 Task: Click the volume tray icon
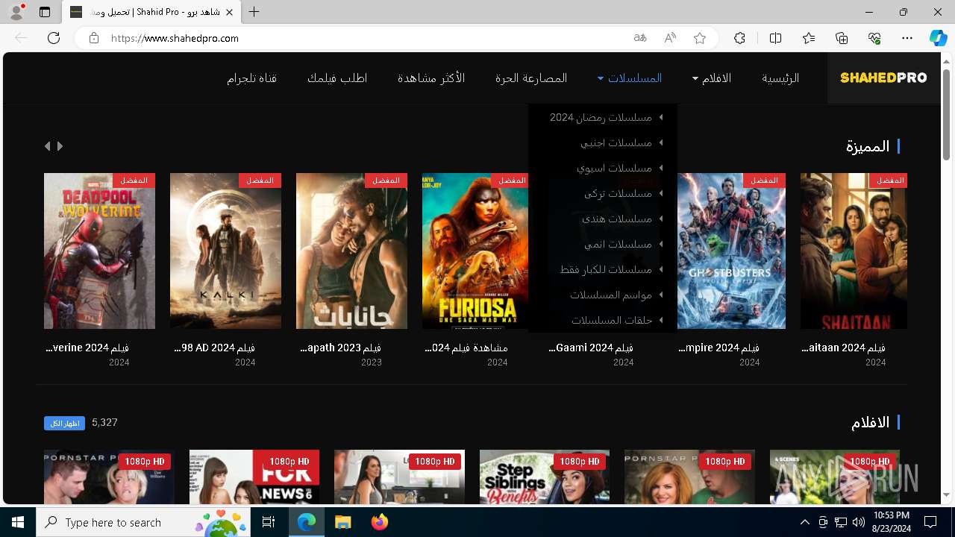point(858,522)
